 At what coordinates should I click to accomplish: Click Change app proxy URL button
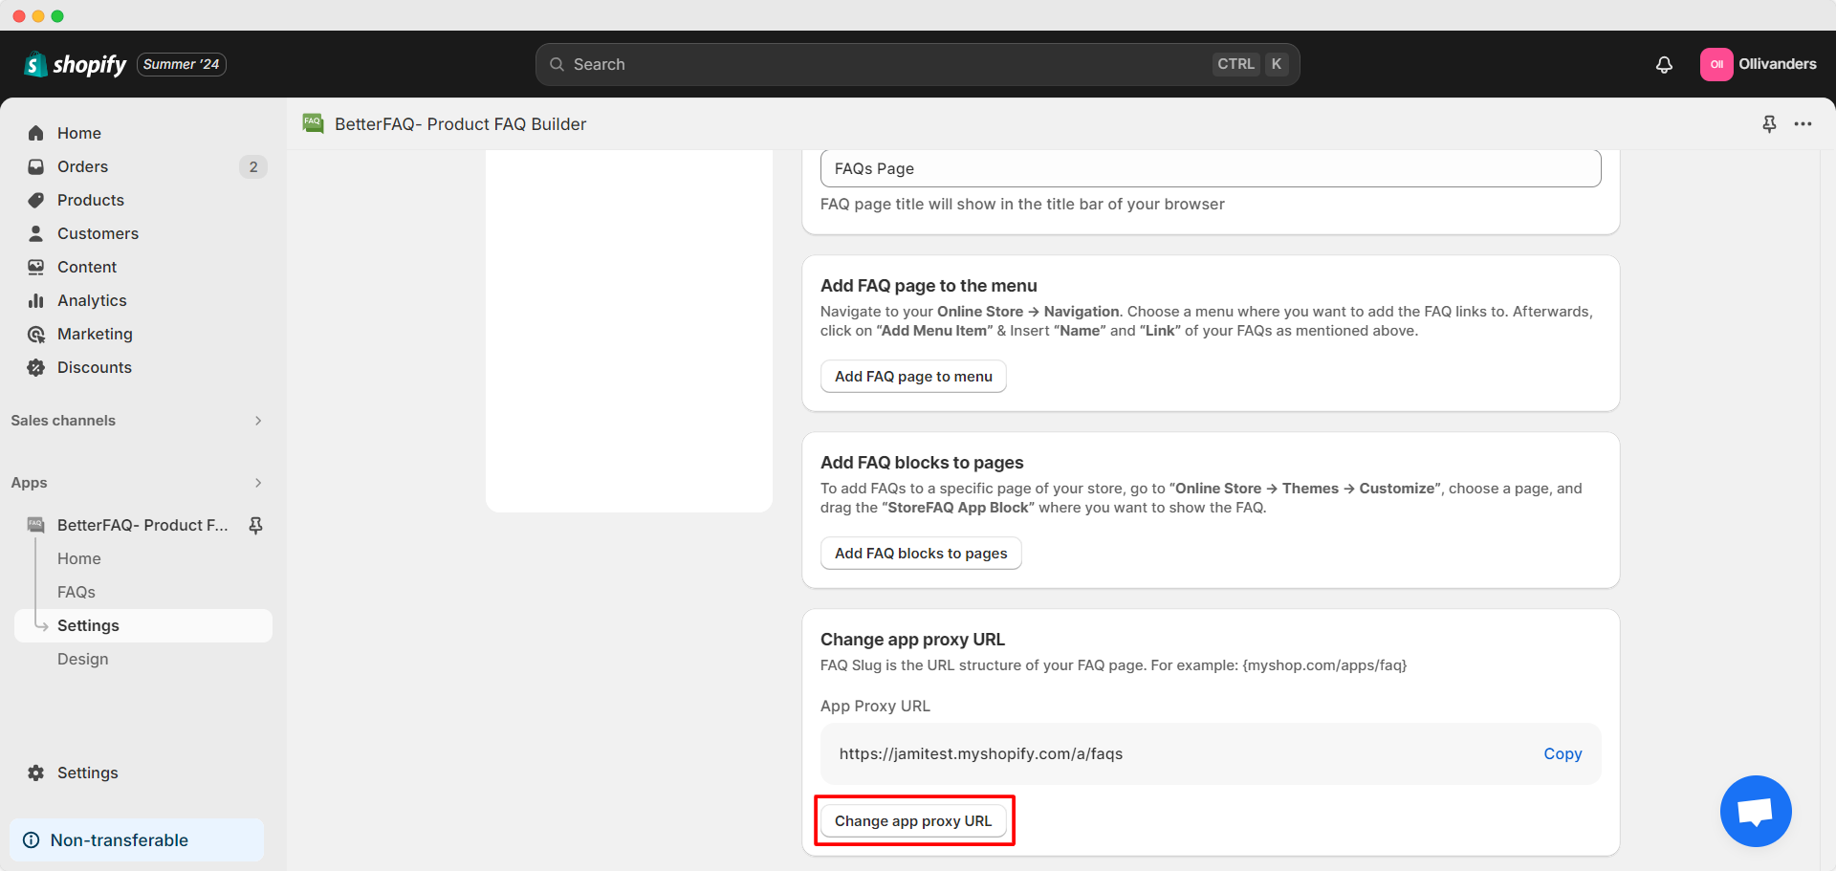(x=913, y=821)
